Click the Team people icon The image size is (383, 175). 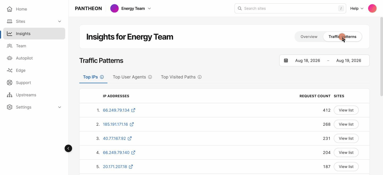(x=10, y=46)
